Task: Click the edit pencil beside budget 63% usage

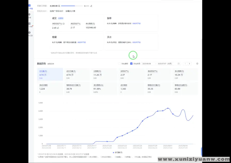Action: click(x=91, y=6)
